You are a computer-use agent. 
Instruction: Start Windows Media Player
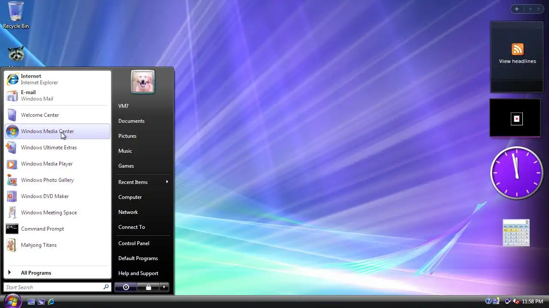pos(57,164)
